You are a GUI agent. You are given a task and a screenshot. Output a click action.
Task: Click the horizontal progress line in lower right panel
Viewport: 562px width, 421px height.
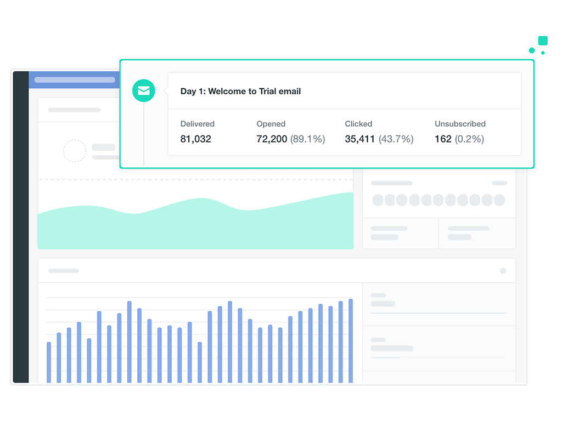pyautogui.click(x=439, y=314)
